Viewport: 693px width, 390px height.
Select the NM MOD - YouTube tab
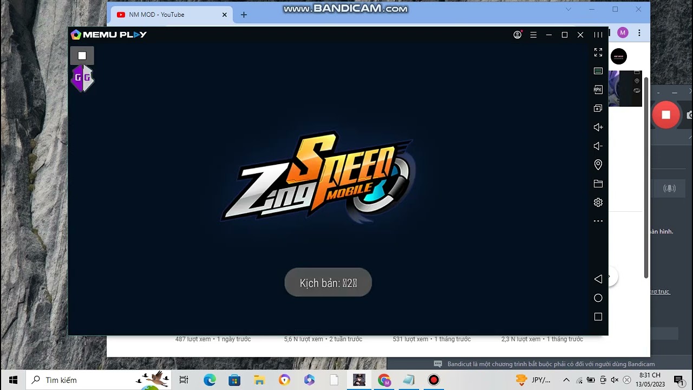171,15
